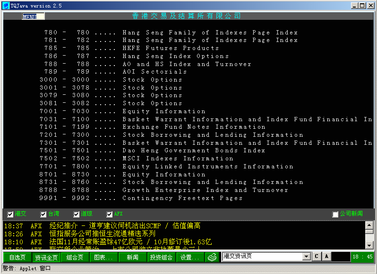Select Stock Options row 3081 - 3082

tap(111, 103)
